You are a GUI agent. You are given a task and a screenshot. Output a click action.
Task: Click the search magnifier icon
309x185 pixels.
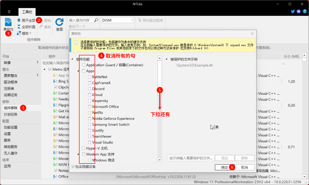(96, 20)
